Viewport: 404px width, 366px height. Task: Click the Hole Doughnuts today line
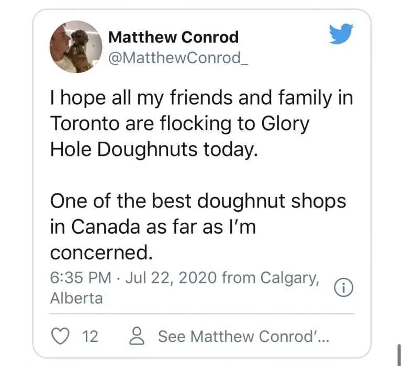tap(154, 150)
